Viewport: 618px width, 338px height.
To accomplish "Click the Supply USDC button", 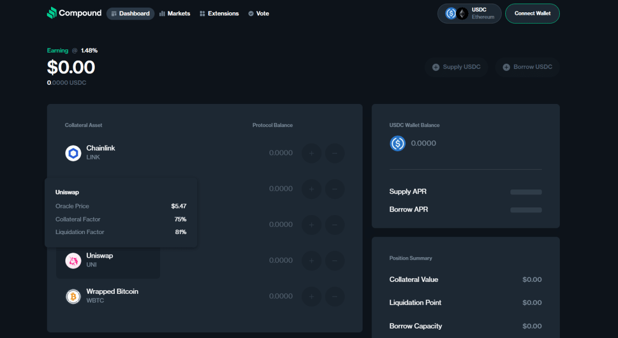I will [x=456, y=67].
